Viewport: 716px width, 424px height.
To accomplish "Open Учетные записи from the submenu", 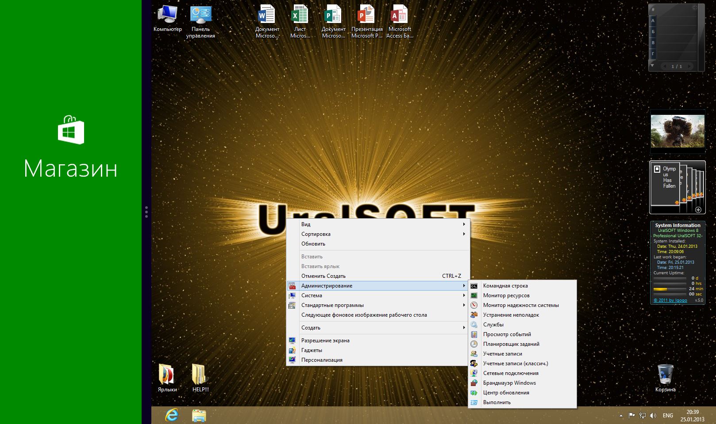I will tap(523, 354).
